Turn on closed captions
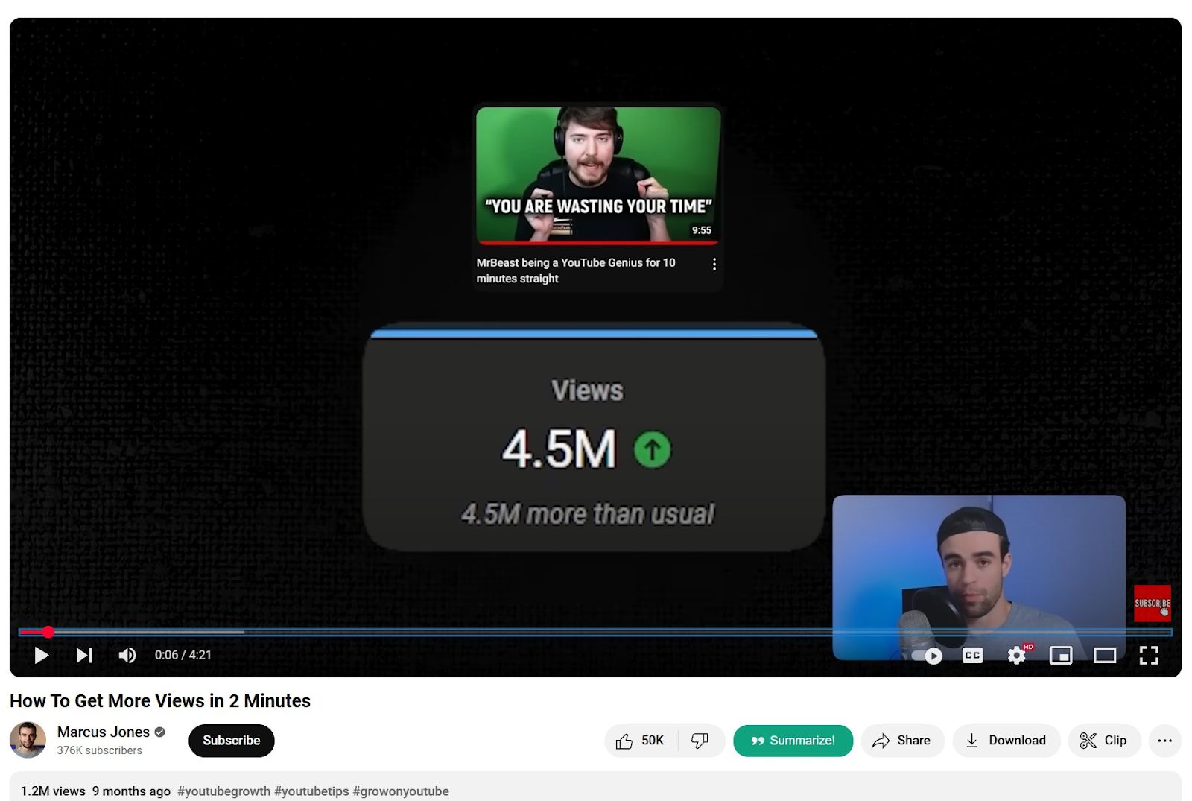Screen dimensions: 1192x801 pyautogui.click(x=972, y=656)
